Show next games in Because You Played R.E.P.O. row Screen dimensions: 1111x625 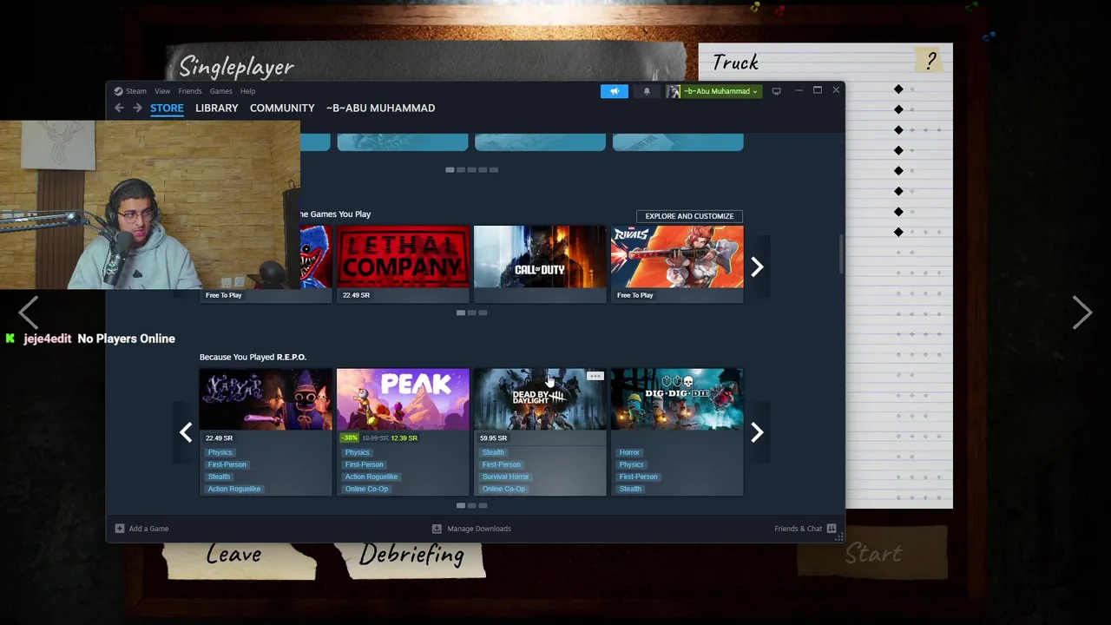click(x=757, y=432)
